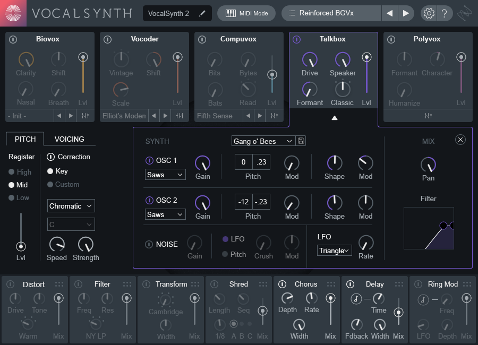
Task: Click OSC 1 coarse pitch value 0
Action: click(x=244, y=162)
